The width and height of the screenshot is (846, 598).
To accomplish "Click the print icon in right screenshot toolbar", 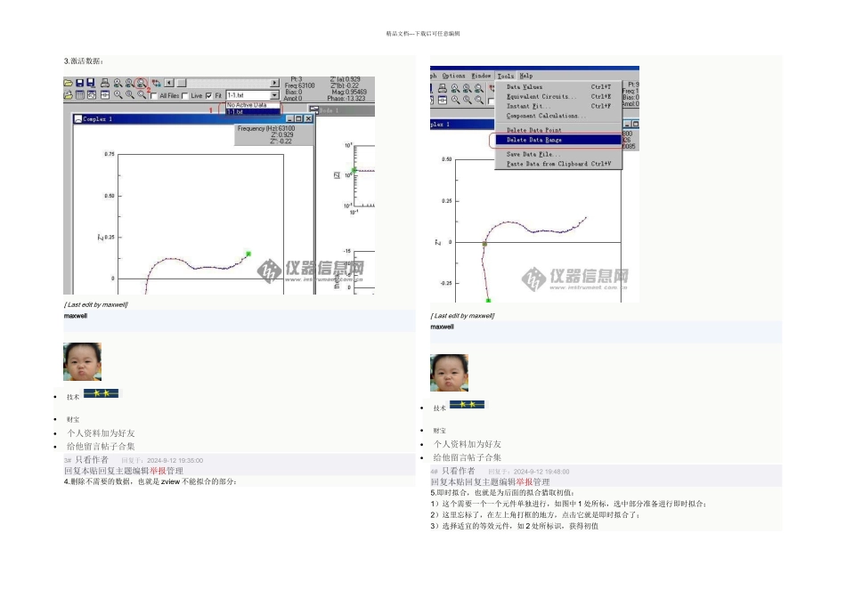I will pyautogui.click(x=443, y=88).
